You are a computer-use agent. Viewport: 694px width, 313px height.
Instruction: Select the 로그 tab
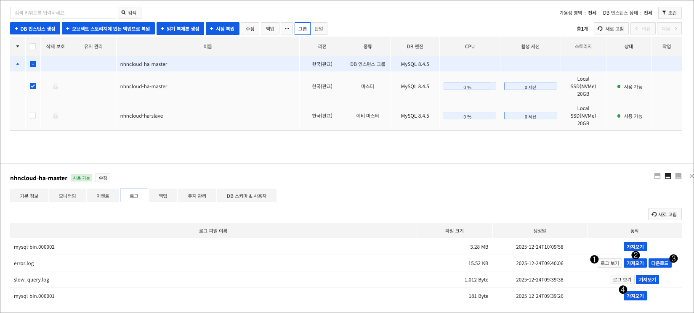134,196
